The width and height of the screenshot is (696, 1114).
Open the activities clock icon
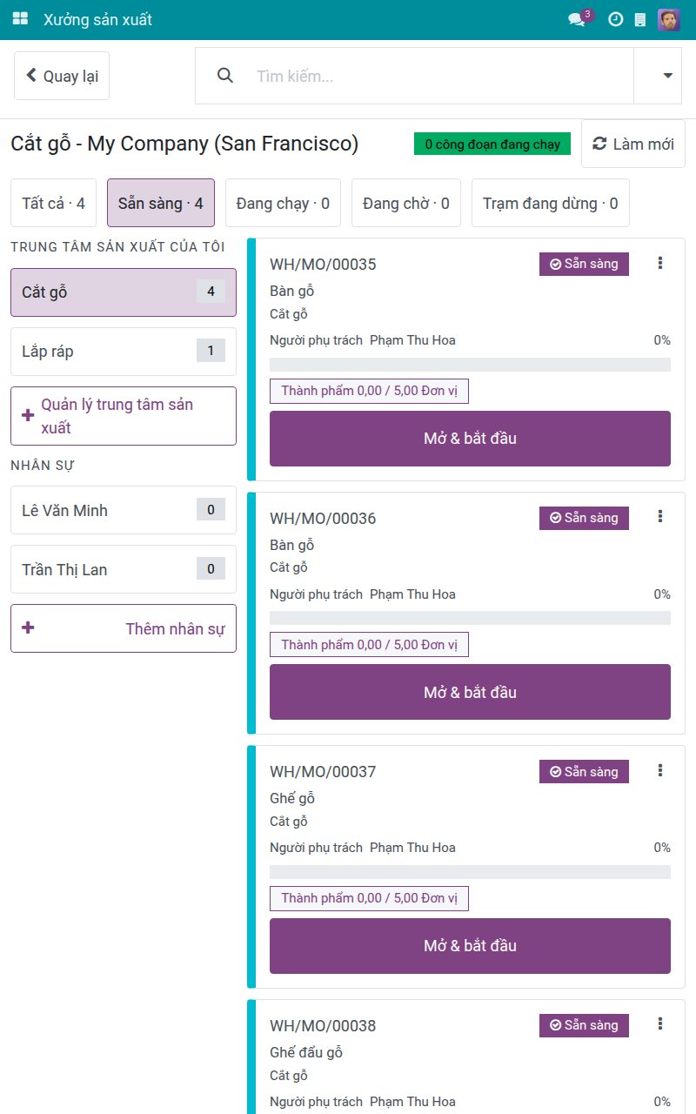pyautogui.click(x=615, y=19)
